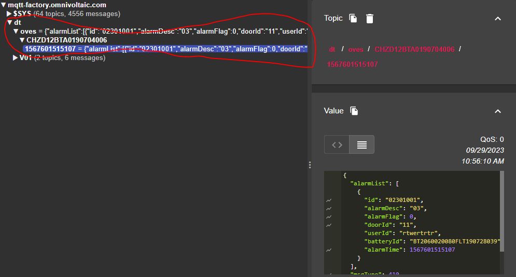This screenshot has height=277, width=516.
Task: Show chart for the alarmTime field
Action: [x=329, y=250]
